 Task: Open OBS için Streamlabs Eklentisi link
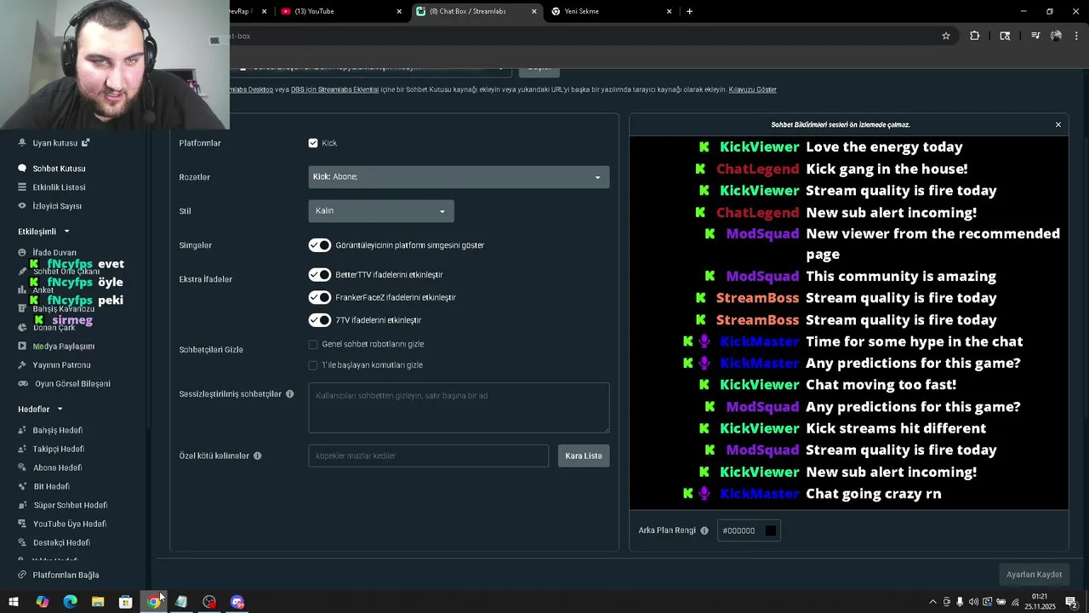(334, 89)
